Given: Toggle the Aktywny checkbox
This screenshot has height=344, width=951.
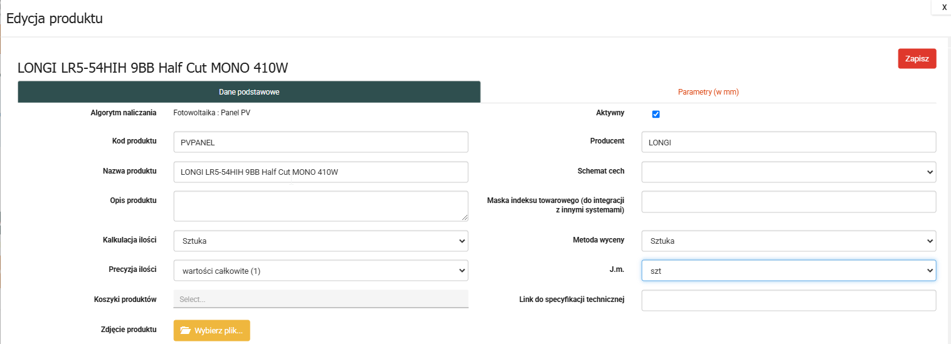Looking at the screenshot, I should (x=656, y=114).
